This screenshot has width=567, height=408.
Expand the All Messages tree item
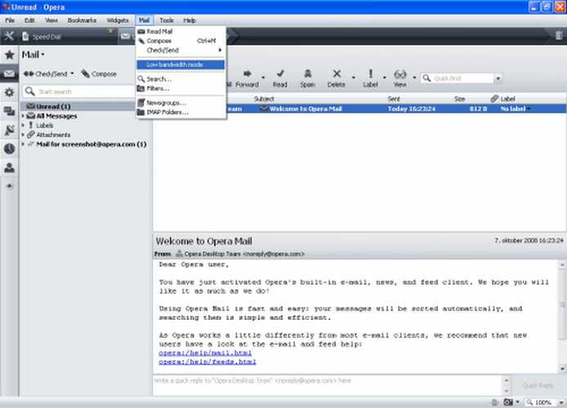23,116
